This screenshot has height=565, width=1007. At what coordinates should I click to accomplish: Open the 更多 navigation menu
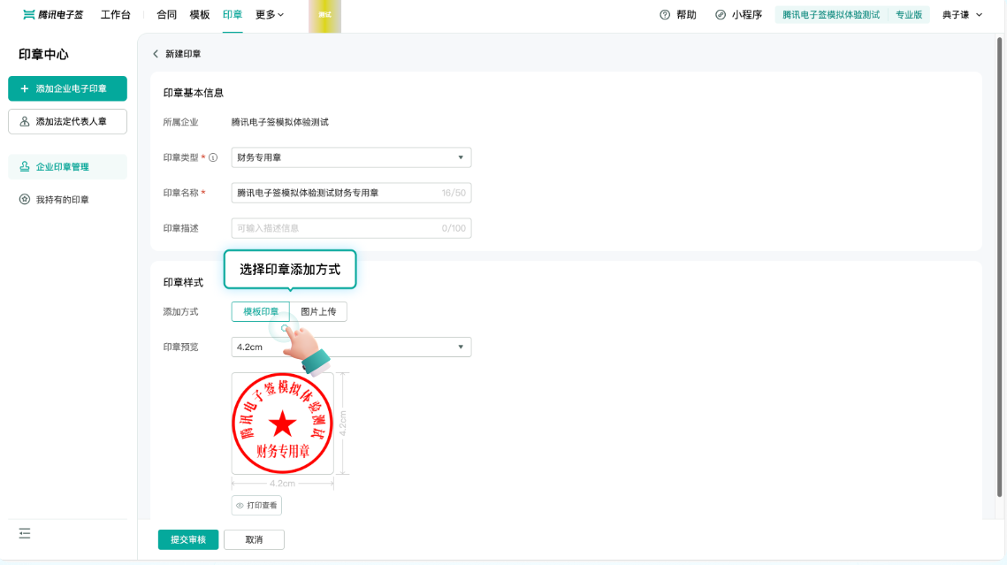point(267,15)
